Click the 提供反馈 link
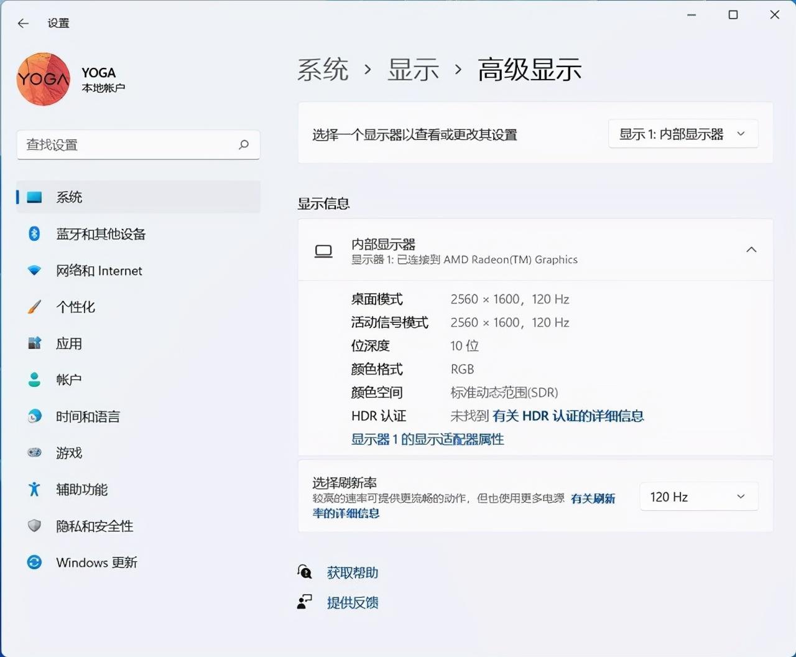 pyautogui.click(x=352, y=602)
